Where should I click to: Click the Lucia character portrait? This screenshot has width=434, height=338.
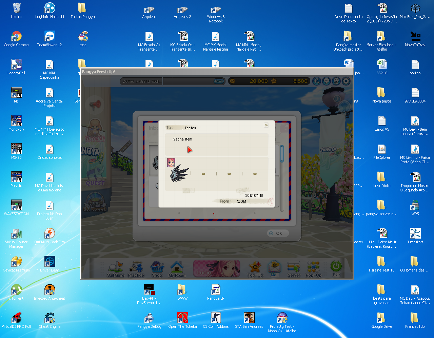[217, 268]
